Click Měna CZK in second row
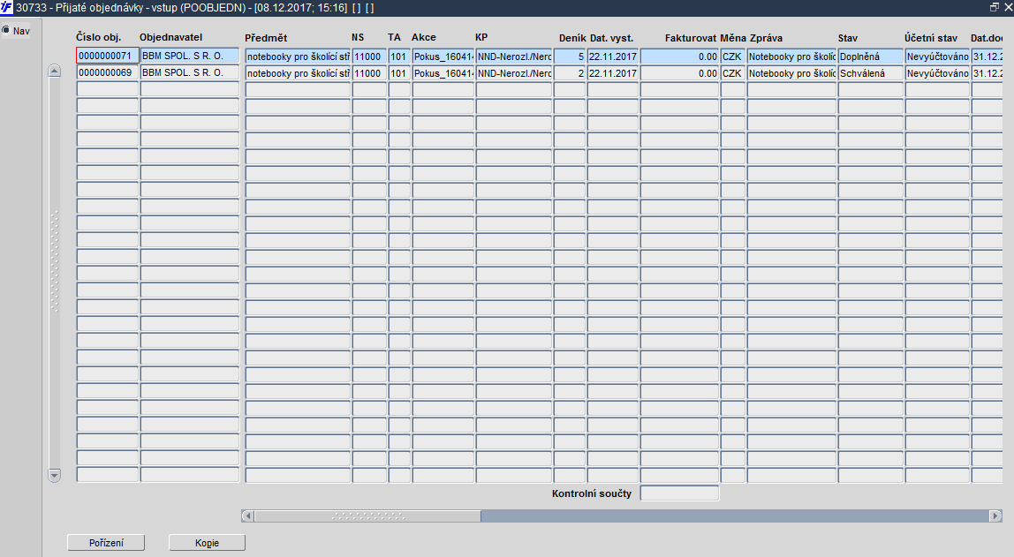This screenshot has width=1014, height=557. click(733, 73)
